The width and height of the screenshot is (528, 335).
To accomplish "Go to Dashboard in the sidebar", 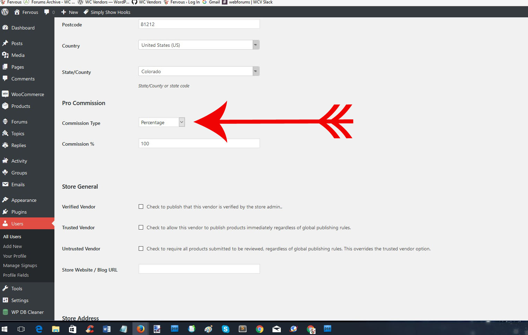I will 23,28.
